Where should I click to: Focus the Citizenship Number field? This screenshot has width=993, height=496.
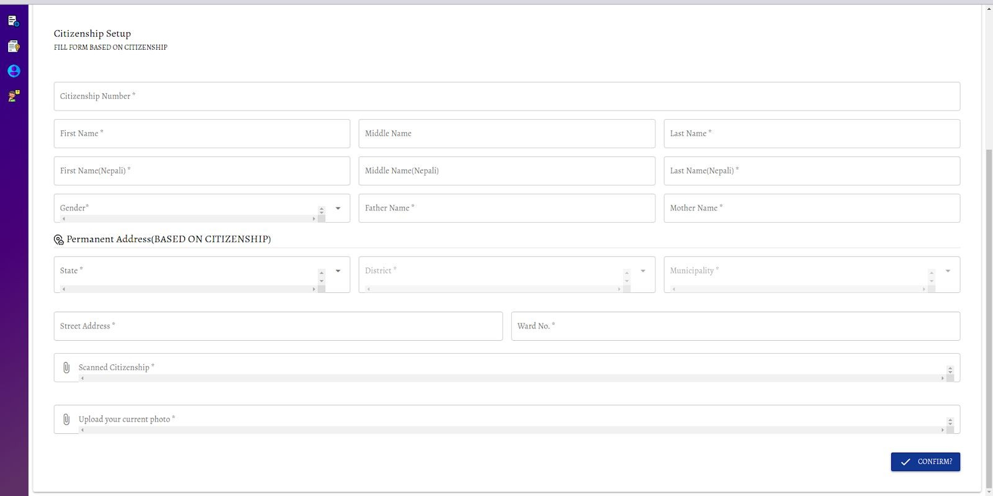coord(506,96)
